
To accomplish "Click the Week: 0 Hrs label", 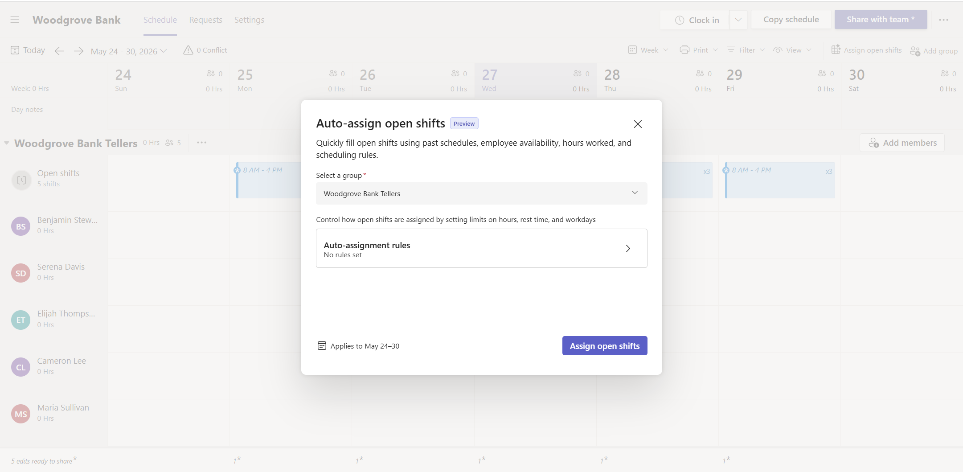I will [30, 89].
